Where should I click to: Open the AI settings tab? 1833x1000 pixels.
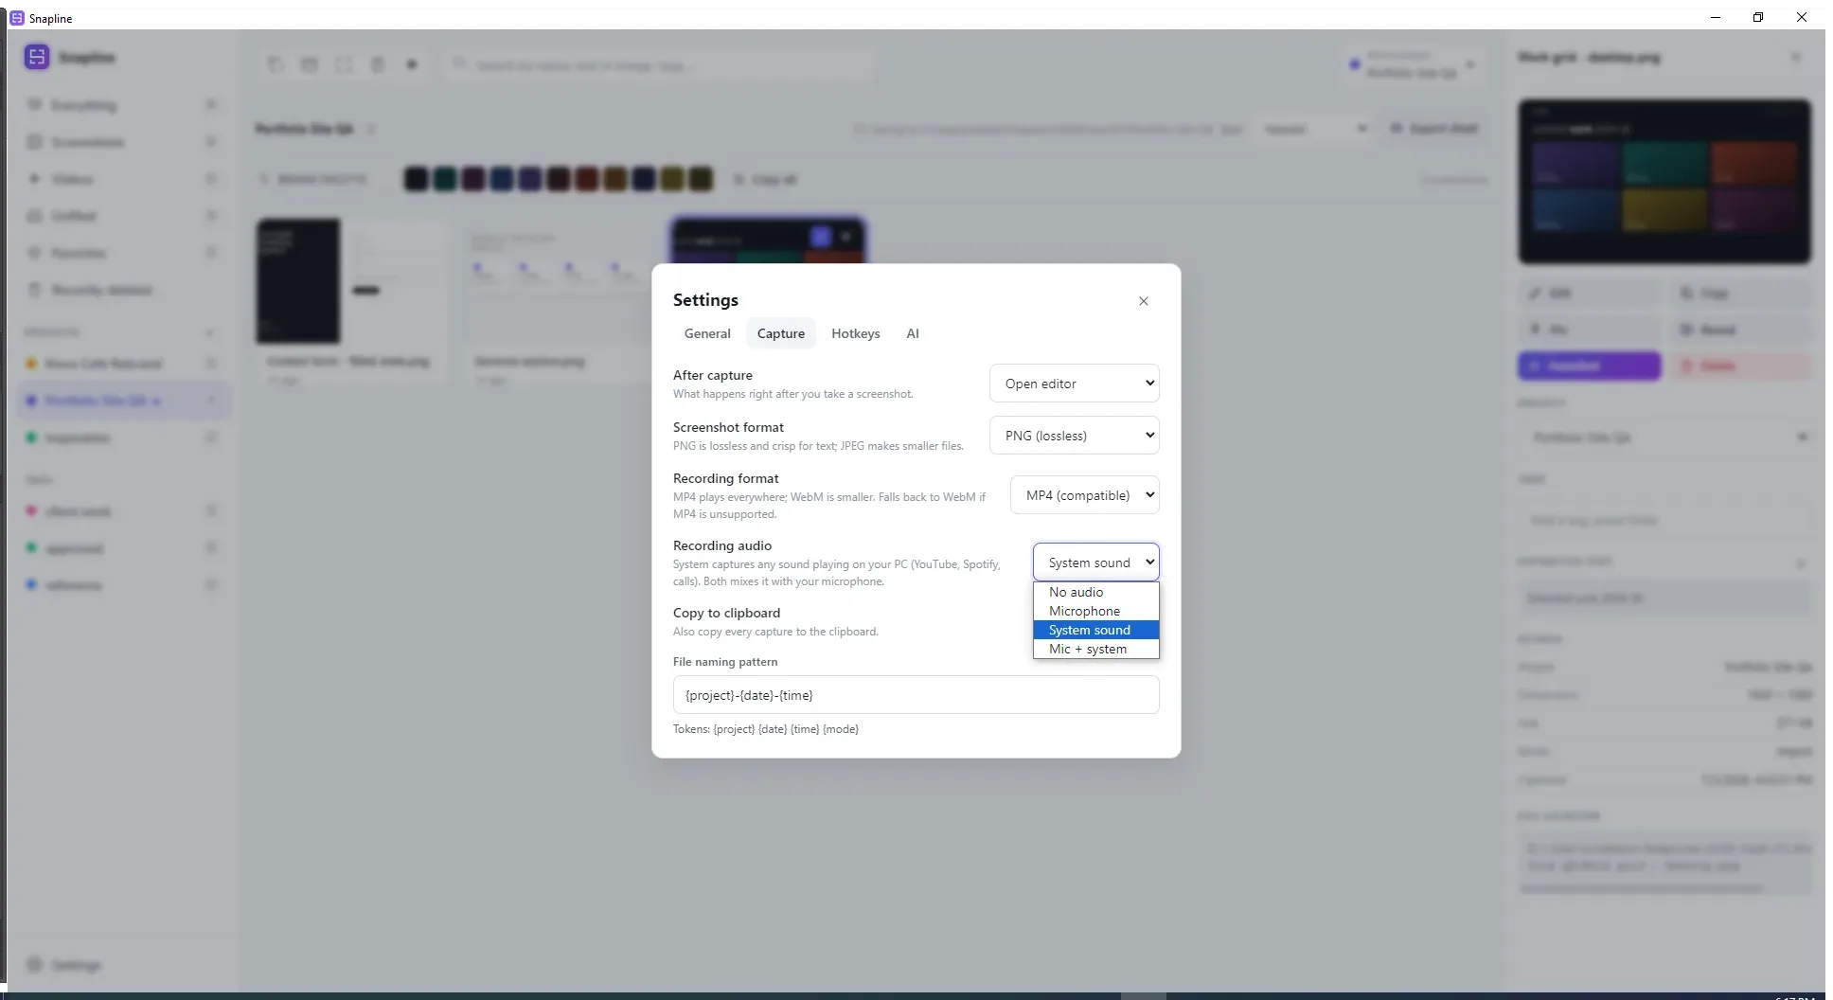click(x=912, y=333)
